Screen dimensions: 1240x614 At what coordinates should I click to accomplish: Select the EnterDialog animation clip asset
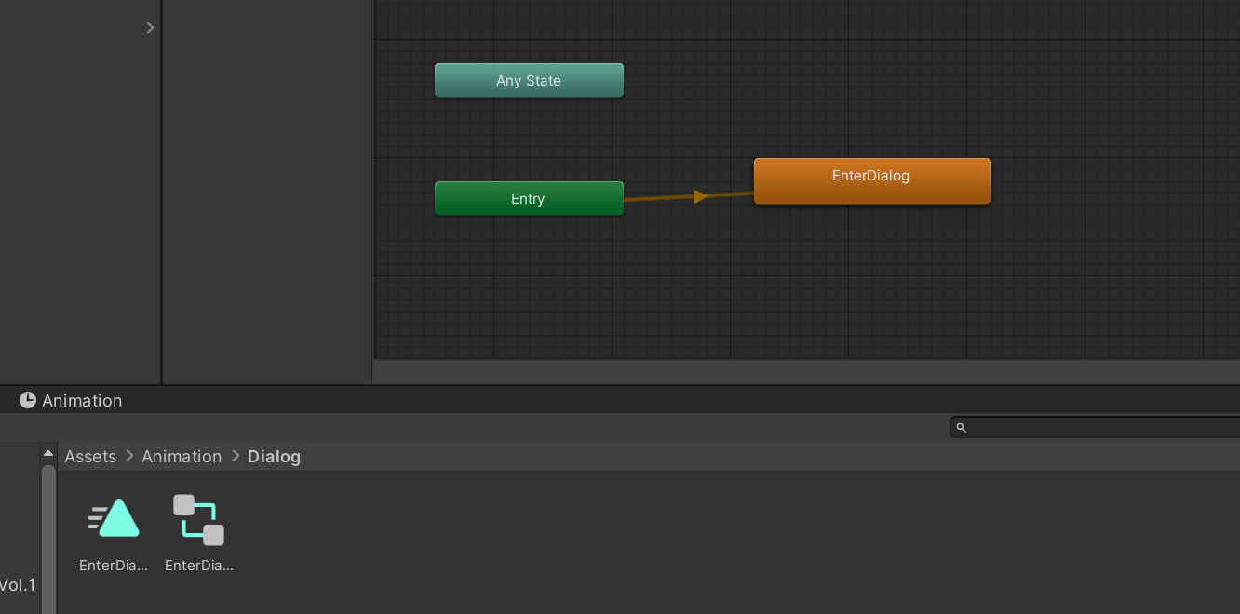pos(114,533)
